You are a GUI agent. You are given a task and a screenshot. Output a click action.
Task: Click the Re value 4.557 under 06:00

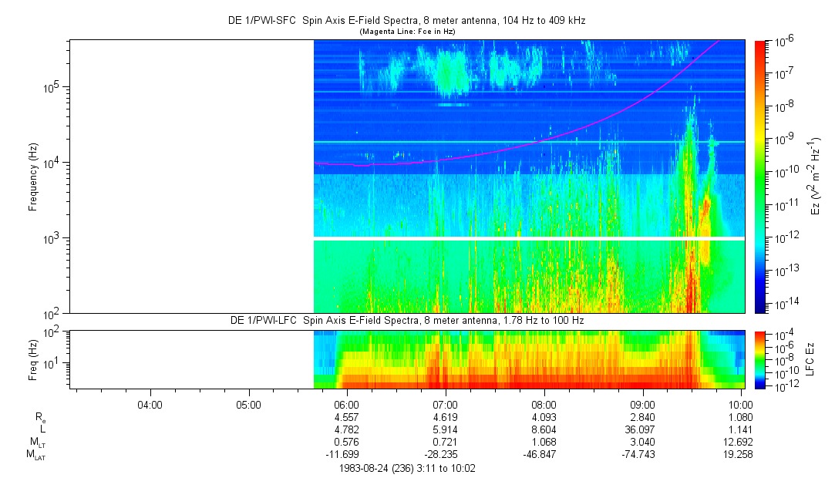coord(347,417)
